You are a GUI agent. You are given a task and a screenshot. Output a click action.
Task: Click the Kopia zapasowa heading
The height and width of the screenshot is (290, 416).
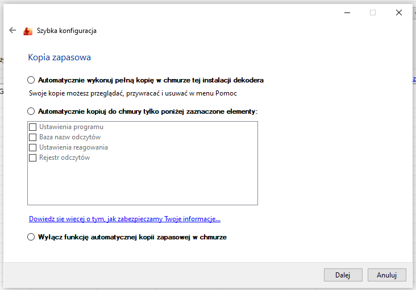pos(59,57)
